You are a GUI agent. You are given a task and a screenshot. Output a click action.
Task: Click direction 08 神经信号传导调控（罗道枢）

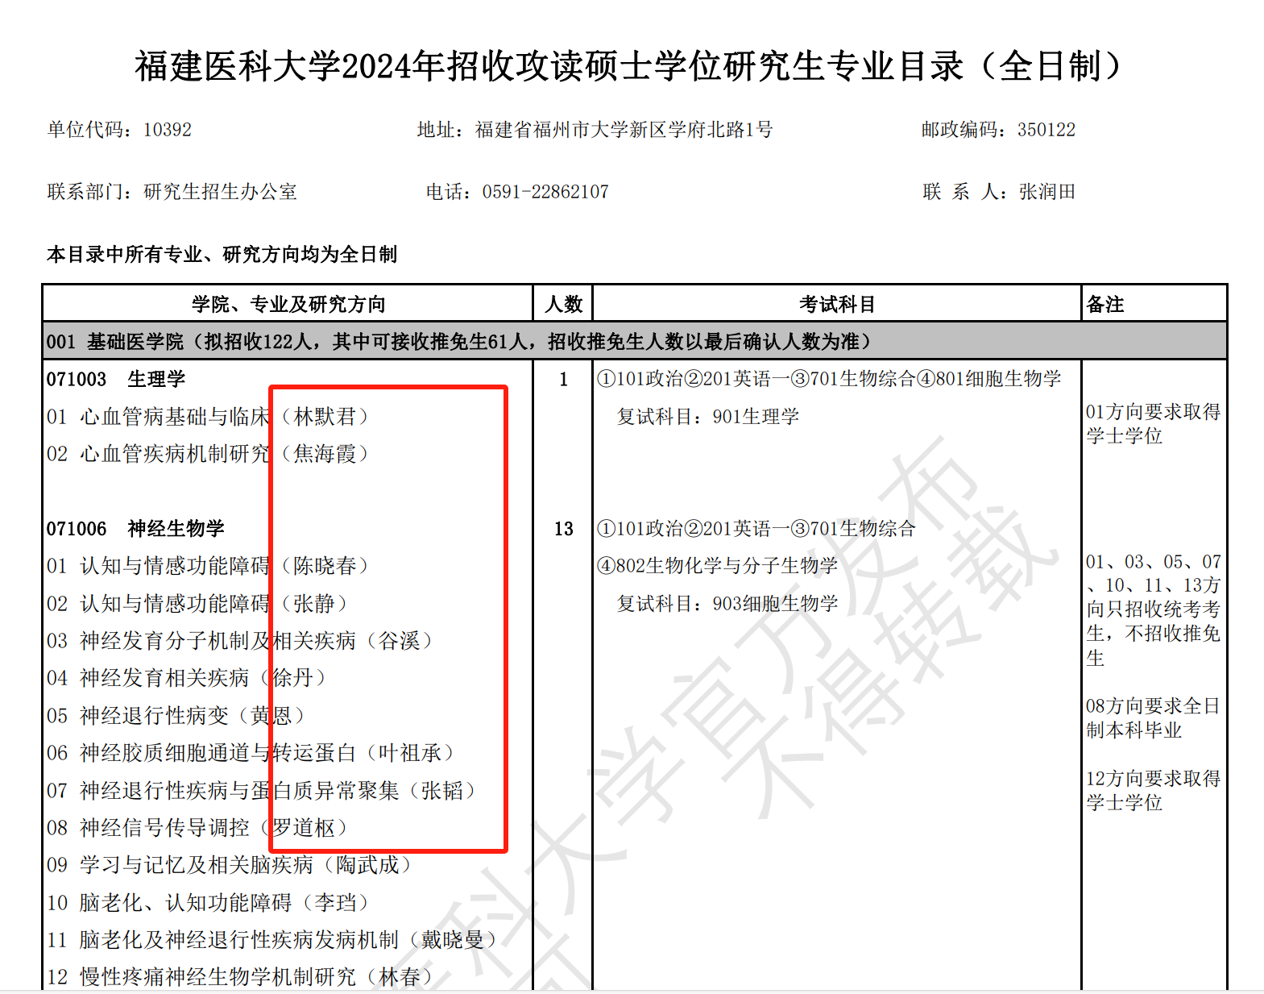pyautogui.click(x=197, y=828)
